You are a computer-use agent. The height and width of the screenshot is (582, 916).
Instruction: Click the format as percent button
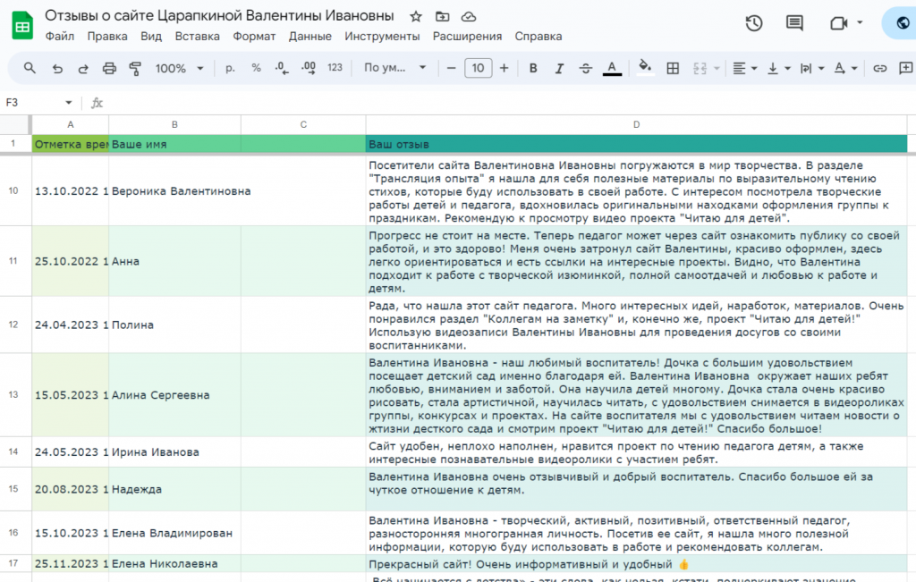click(256, 68)
